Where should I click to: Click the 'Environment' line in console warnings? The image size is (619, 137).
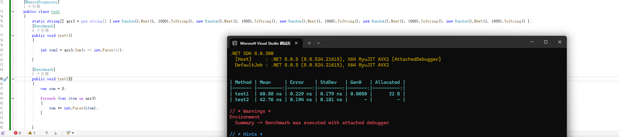pyautogui.click(x=244, y=117)
